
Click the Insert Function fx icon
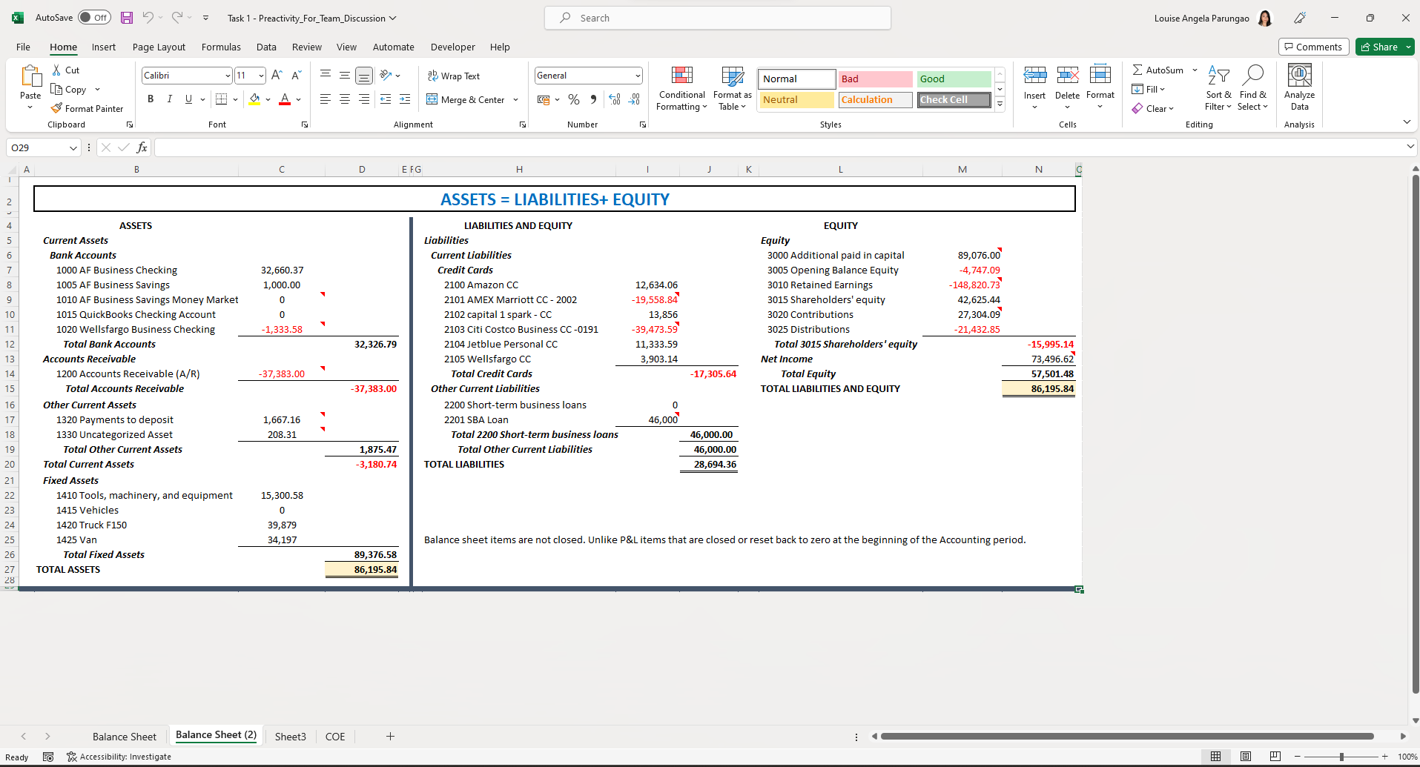pyautogui.click(x=142, y=147)
